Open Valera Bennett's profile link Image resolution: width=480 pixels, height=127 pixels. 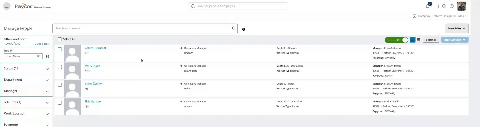point(95,48)
